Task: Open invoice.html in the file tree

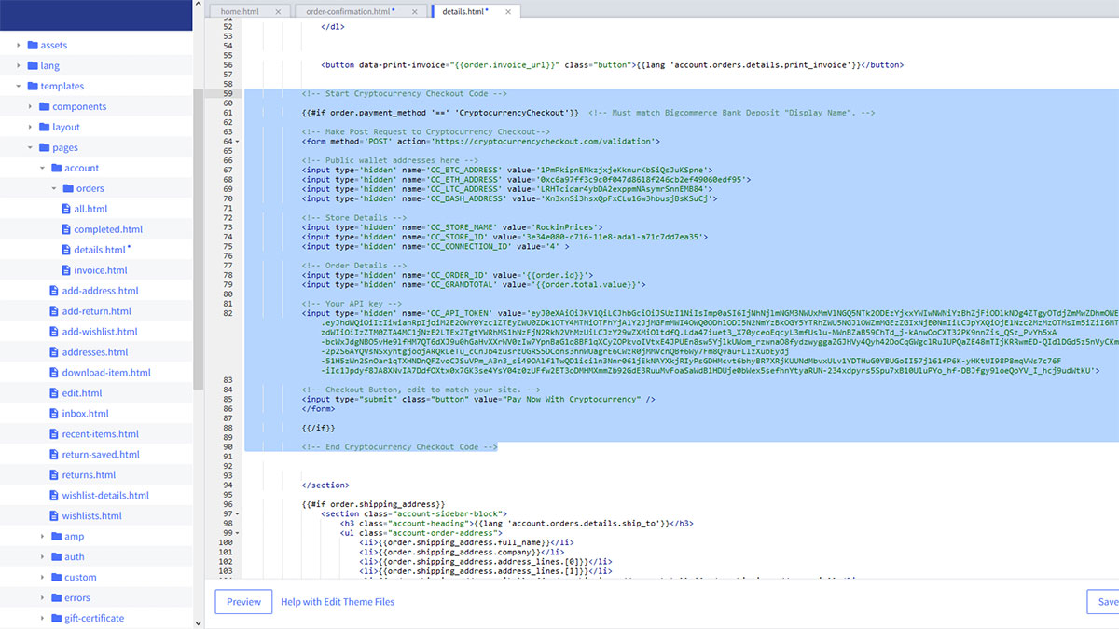Action: coord(101,270)
